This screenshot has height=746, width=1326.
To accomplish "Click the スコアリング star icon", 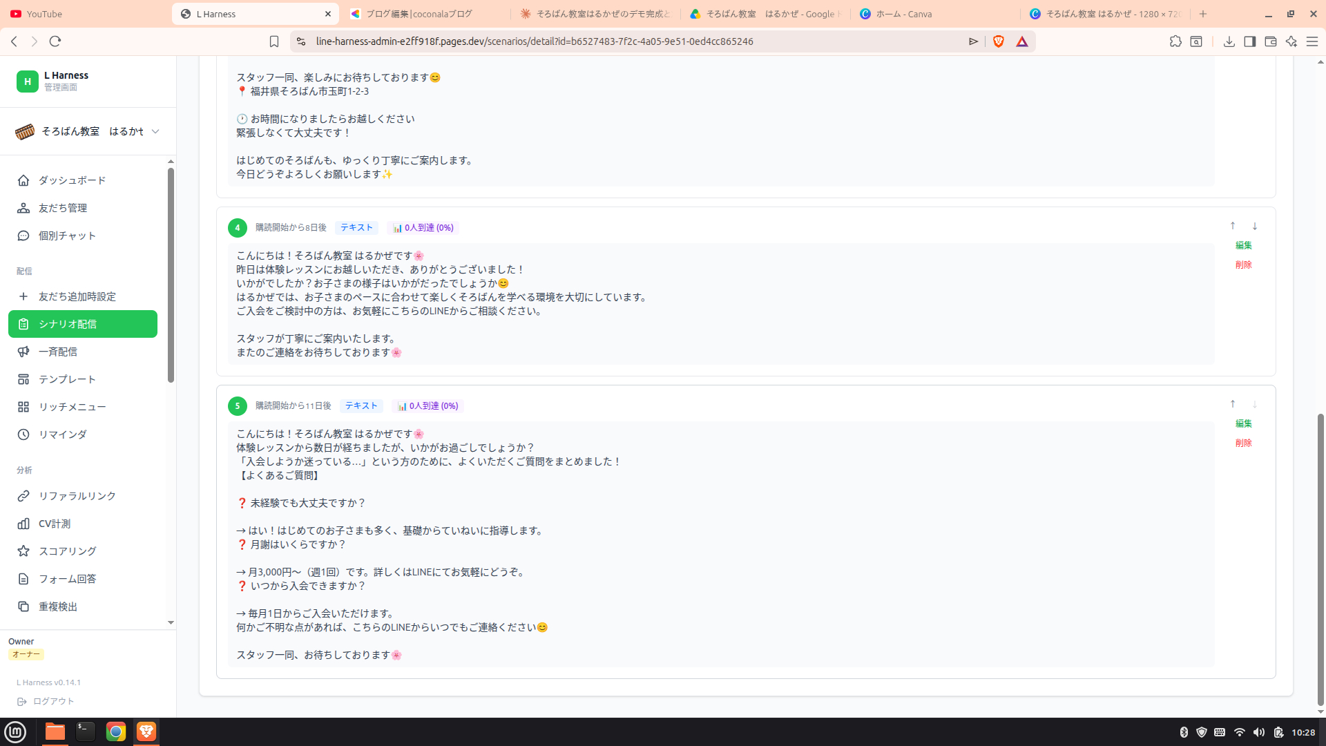I will 23,551.
